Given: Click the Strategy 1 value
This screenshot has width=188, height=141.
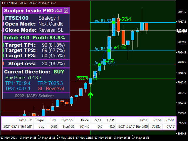Looking at the screenshot, I should tap(49, 18).
